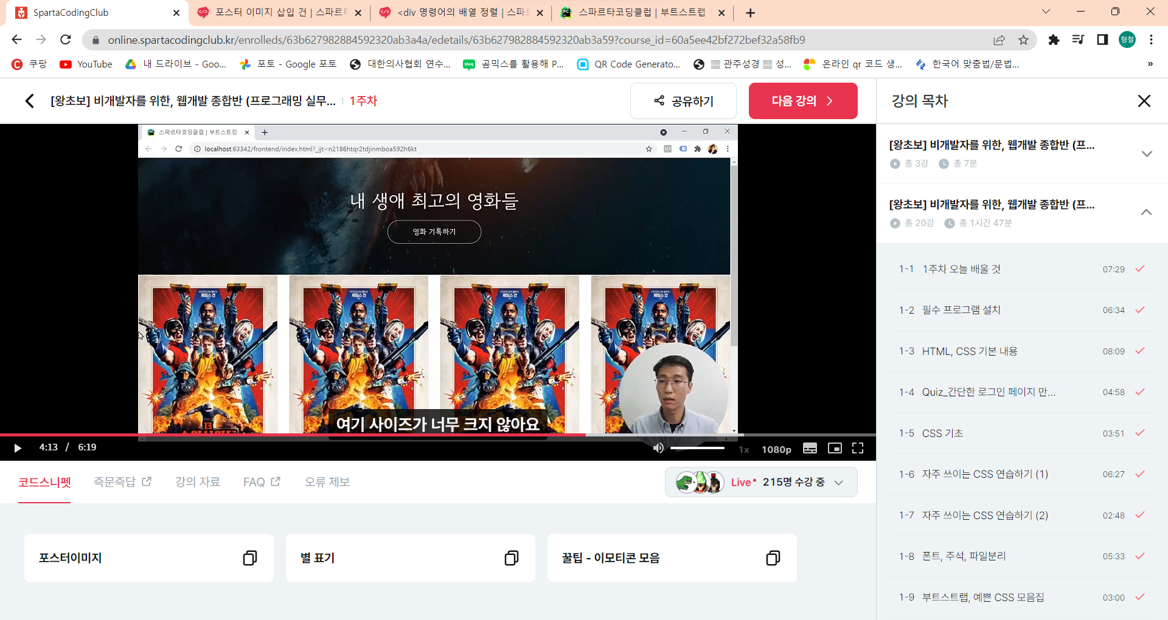Image resolution: width=1168 pixels, height=620 pixels.
Task: Open the media control icon
Action: pyautogui.click(x=1078, y=40)
